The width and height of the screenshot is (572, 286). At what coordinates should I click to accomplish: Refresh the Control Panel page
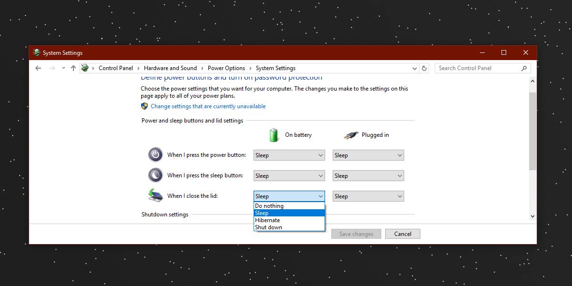424,68
